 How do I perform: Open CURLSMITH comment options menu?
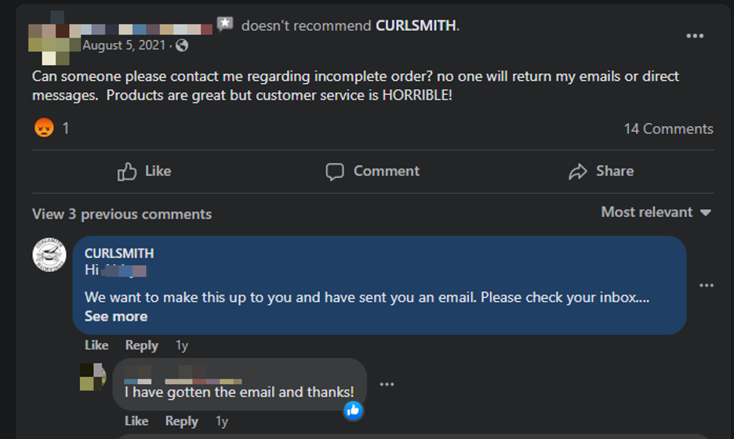[x=706, y=285]
